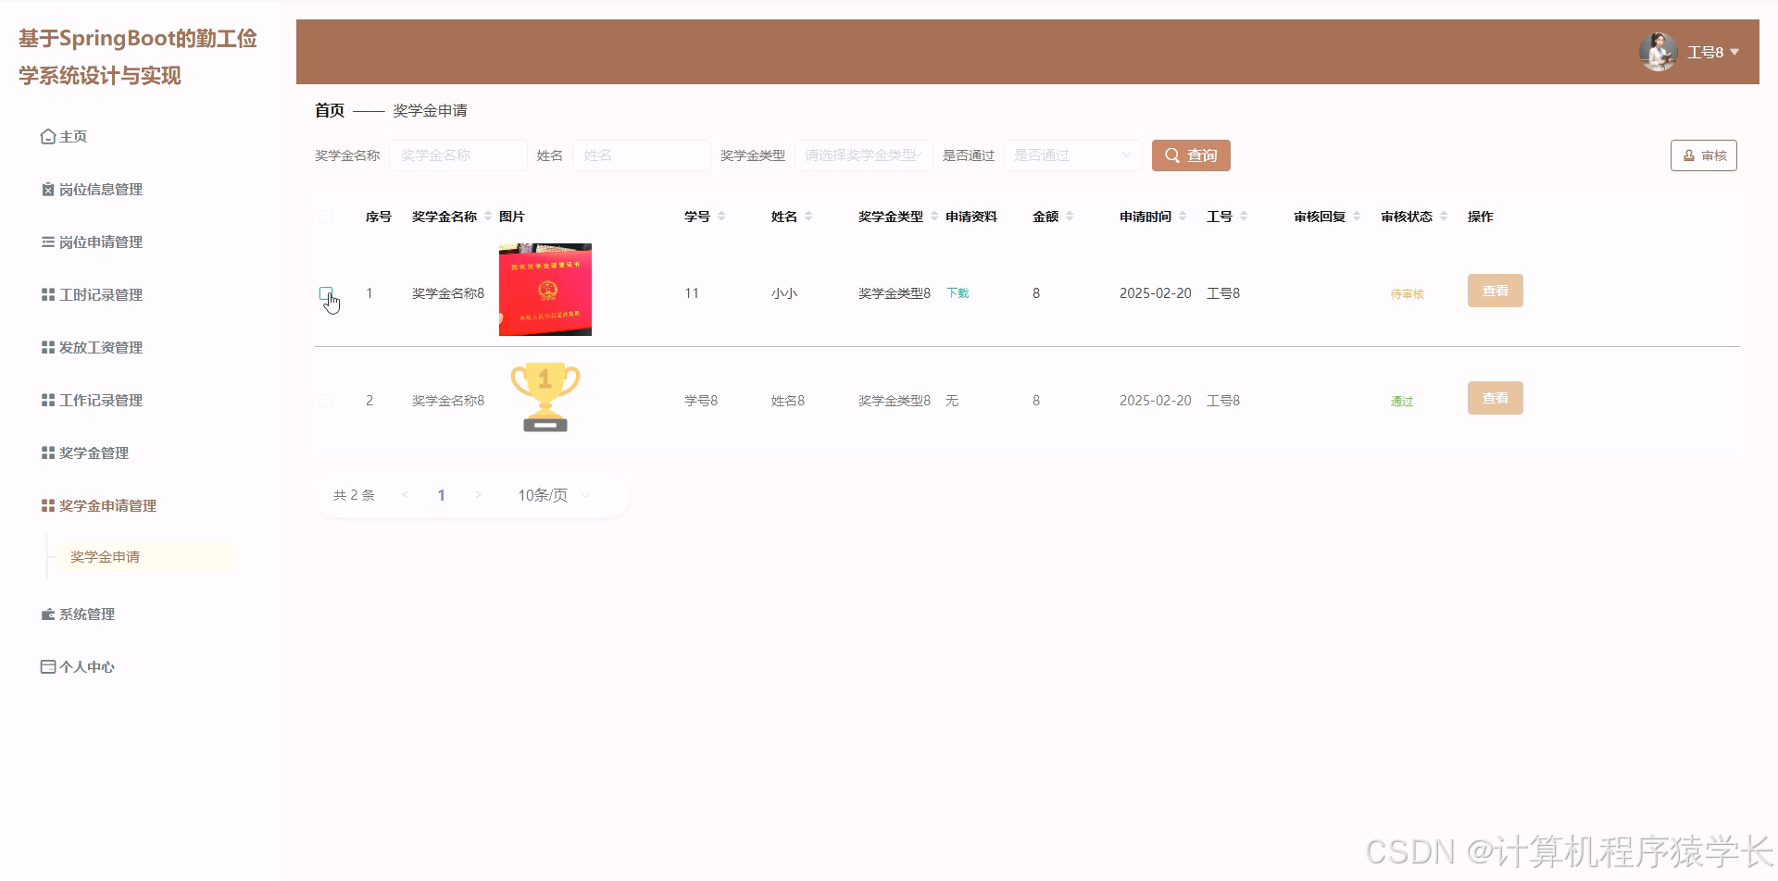The image size is (1778, 881).
Task: Click the home icon beside 主页
Action: (48, 137)
